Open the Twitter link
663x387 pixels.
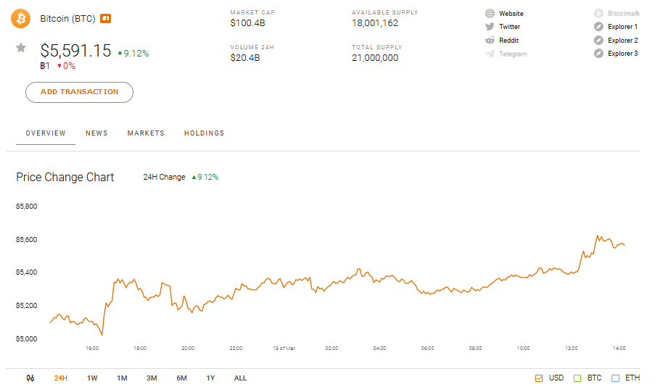(x=509, y=27)
